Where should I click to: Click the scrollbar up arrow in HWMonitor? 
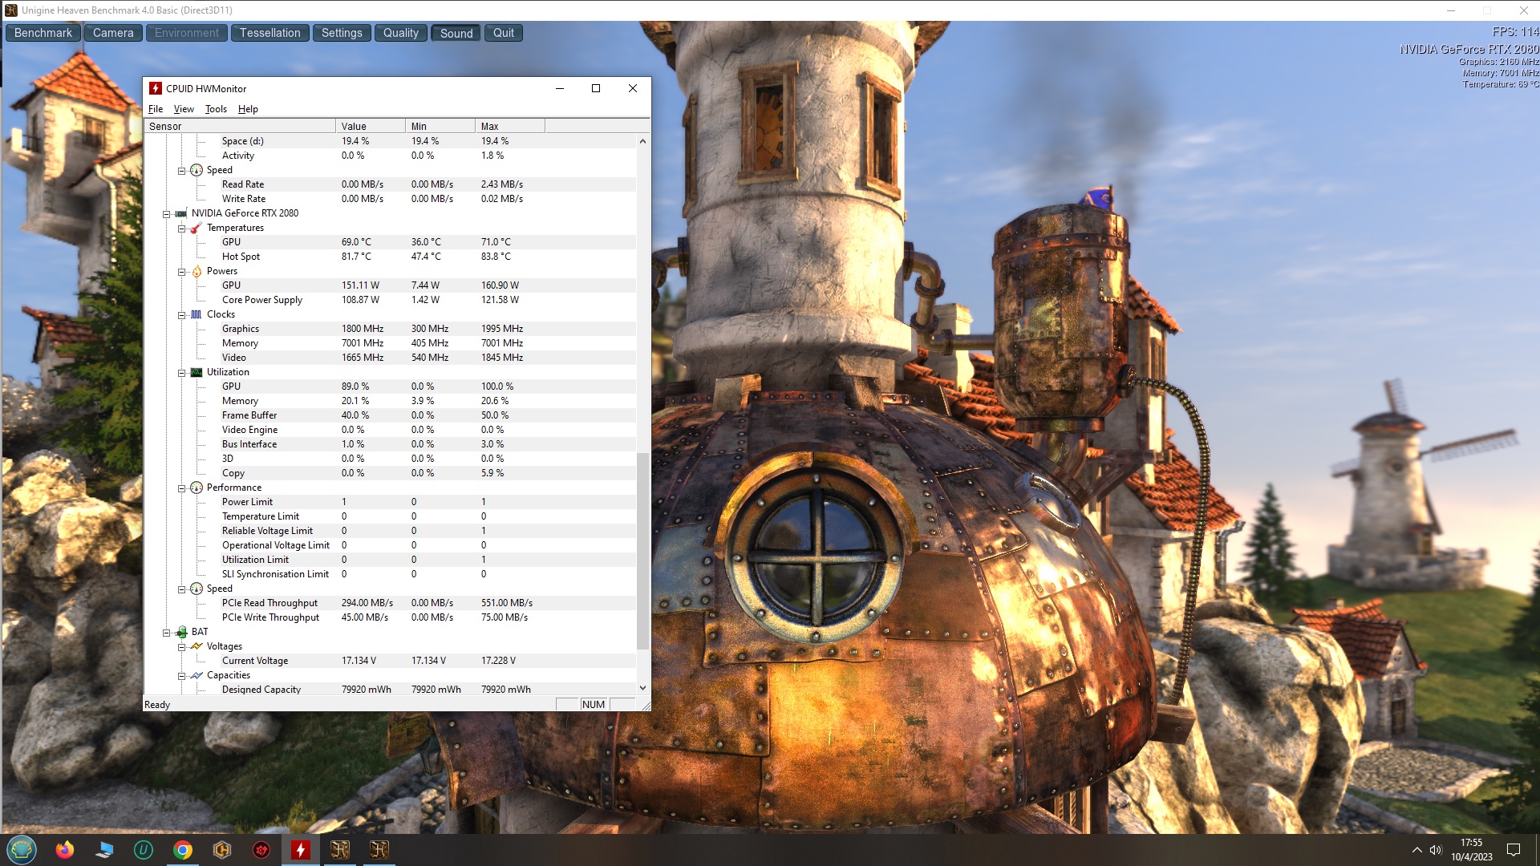tap(642, 141)
